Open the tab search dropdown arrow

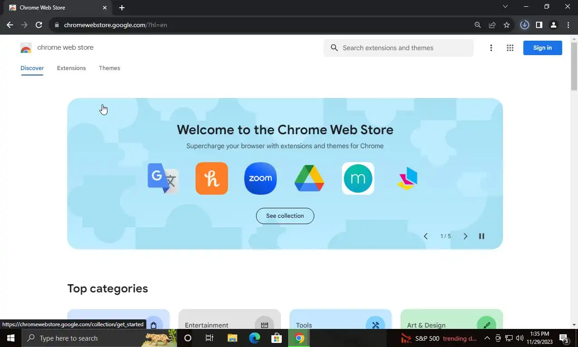(505, 6)
